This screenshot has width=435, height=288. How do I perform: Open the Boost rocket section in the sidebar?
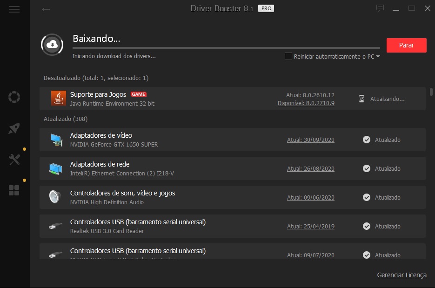[x=14, y=128]
